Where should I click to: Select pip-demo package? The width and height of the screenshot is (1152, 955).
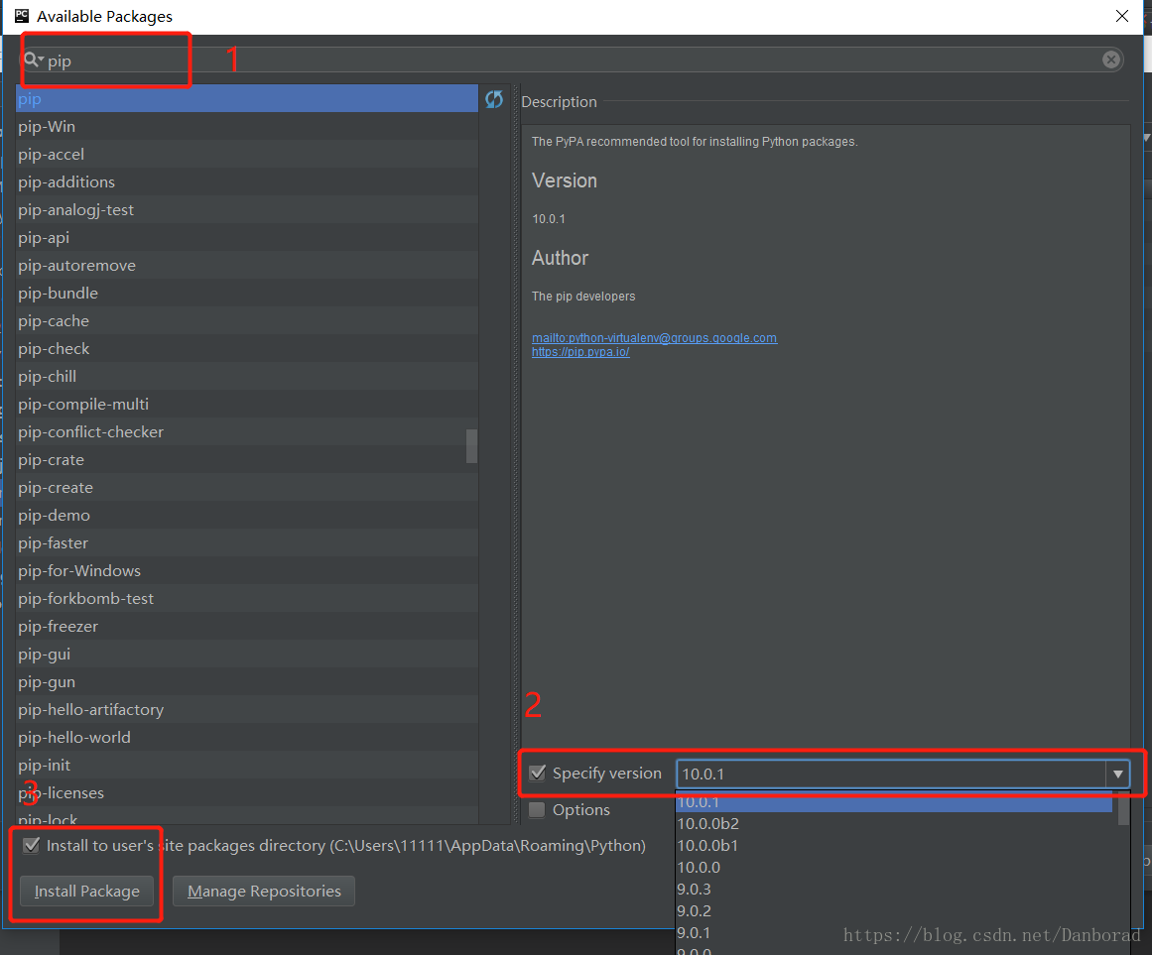click(247, 516)
